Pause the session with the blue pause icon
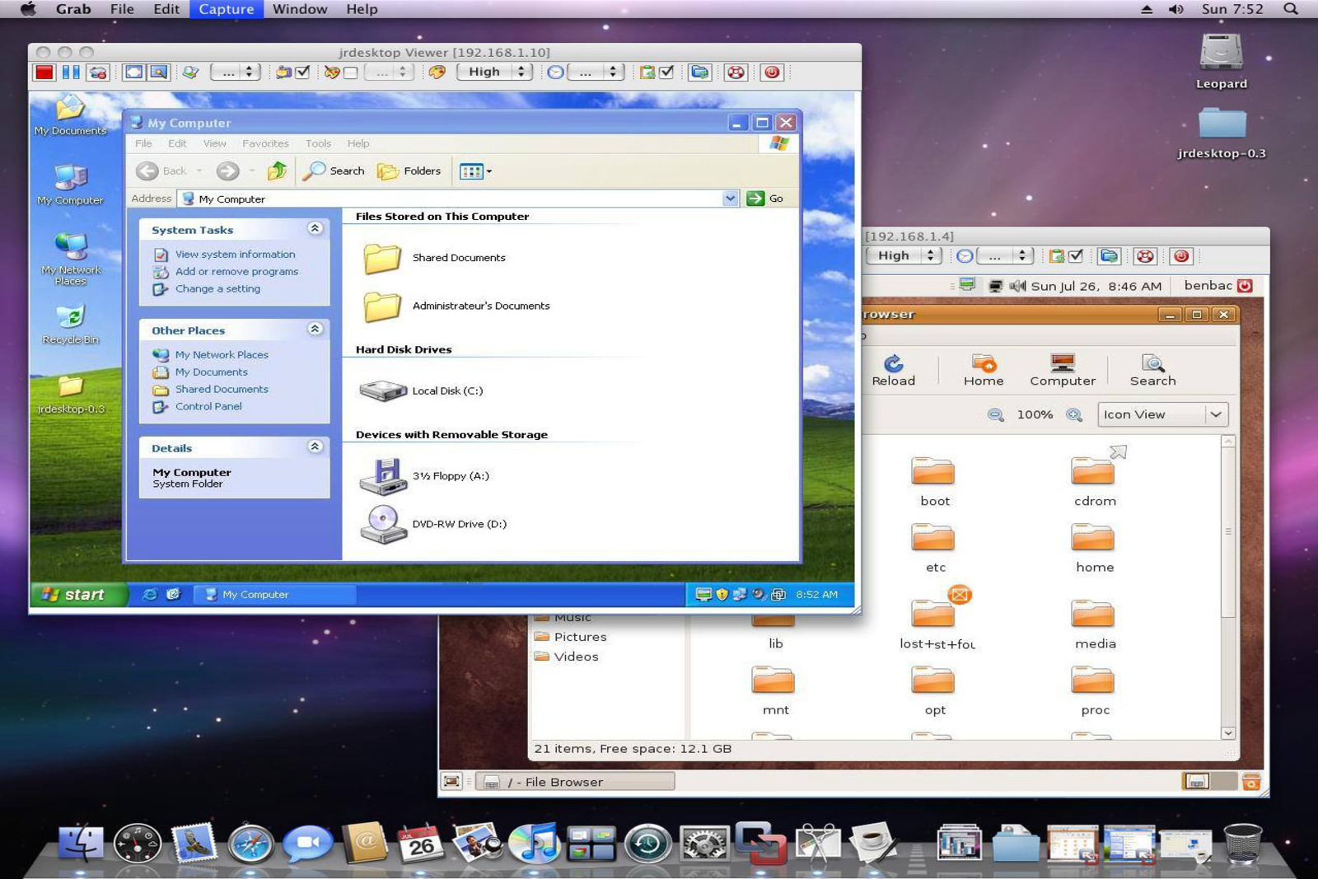The width and height of the screenshot is (1318, 879). (71, 72)
